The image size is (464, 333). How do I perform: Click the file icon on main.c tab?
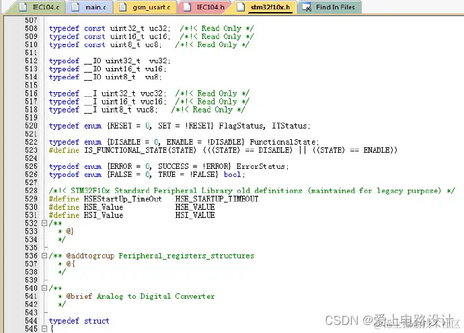75,7
